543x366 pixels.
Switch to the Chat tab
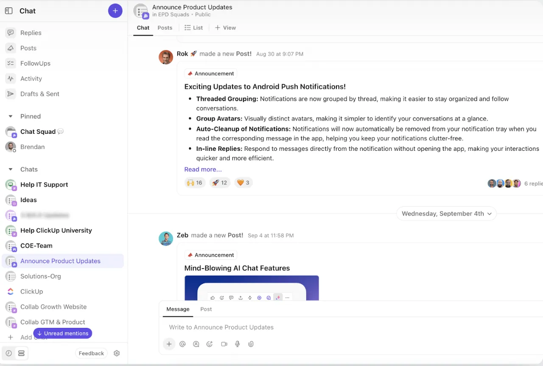pos(143,28)
